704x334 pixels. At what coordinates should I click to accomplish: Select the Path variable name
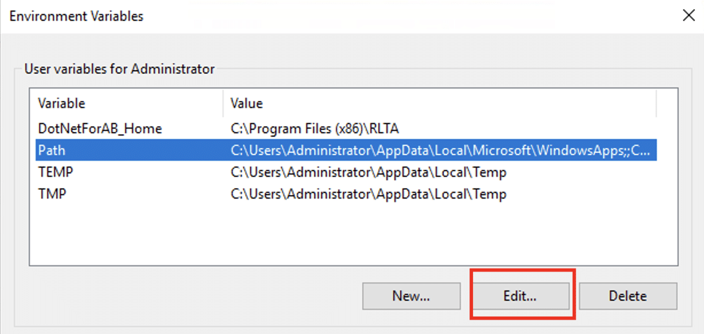[52, 150]
